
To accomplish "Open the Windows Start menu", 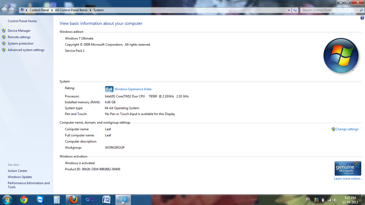I will click(7, 200).
